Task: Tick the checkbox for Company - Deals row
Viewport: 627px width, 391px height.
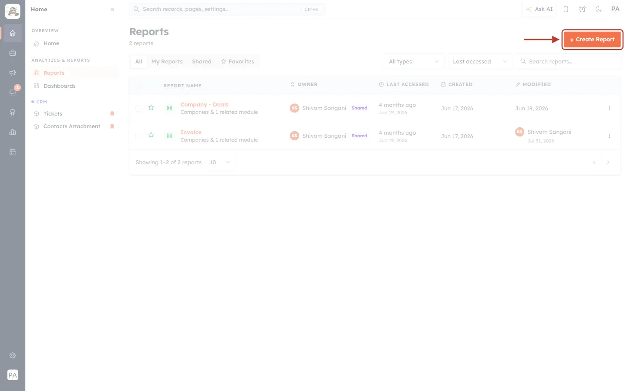Action: (x=138, y=108)
